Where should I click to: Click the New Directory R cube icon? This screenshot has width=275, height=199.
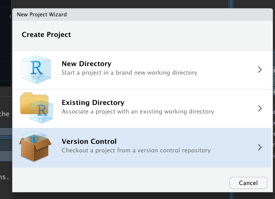pos(36,70)
